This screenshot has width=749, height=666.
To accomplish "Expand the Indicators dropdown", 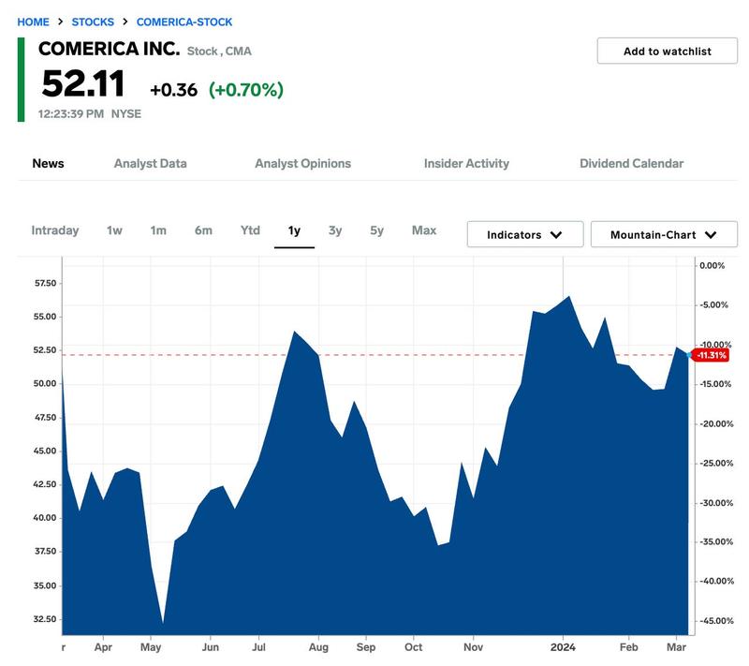I will [x=525, y=234].
